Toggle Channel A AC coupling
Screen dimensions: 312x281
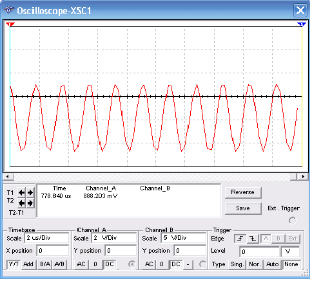[x=81, y=264]
